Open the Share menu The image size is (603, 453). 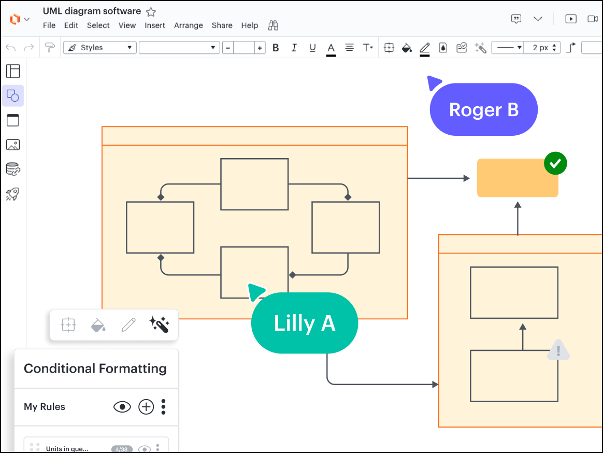(x=222, y=25)
